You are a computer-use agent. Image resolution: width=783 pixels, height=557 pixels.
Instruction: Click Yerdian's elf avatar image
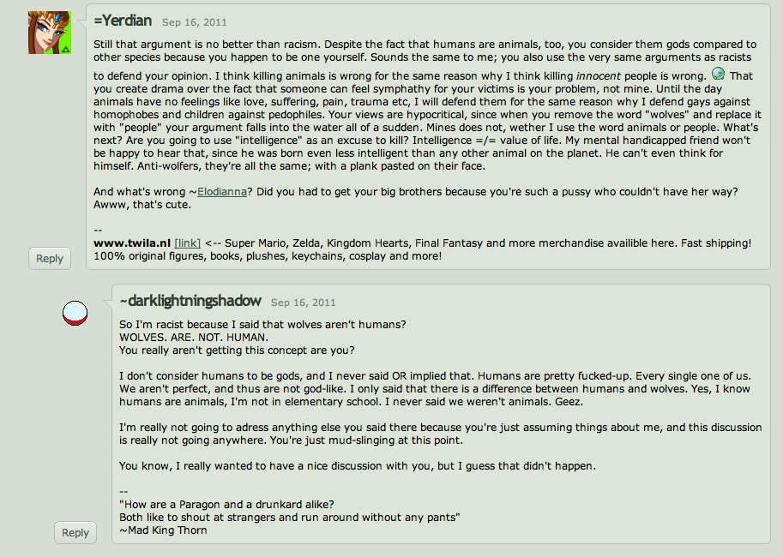49,33
